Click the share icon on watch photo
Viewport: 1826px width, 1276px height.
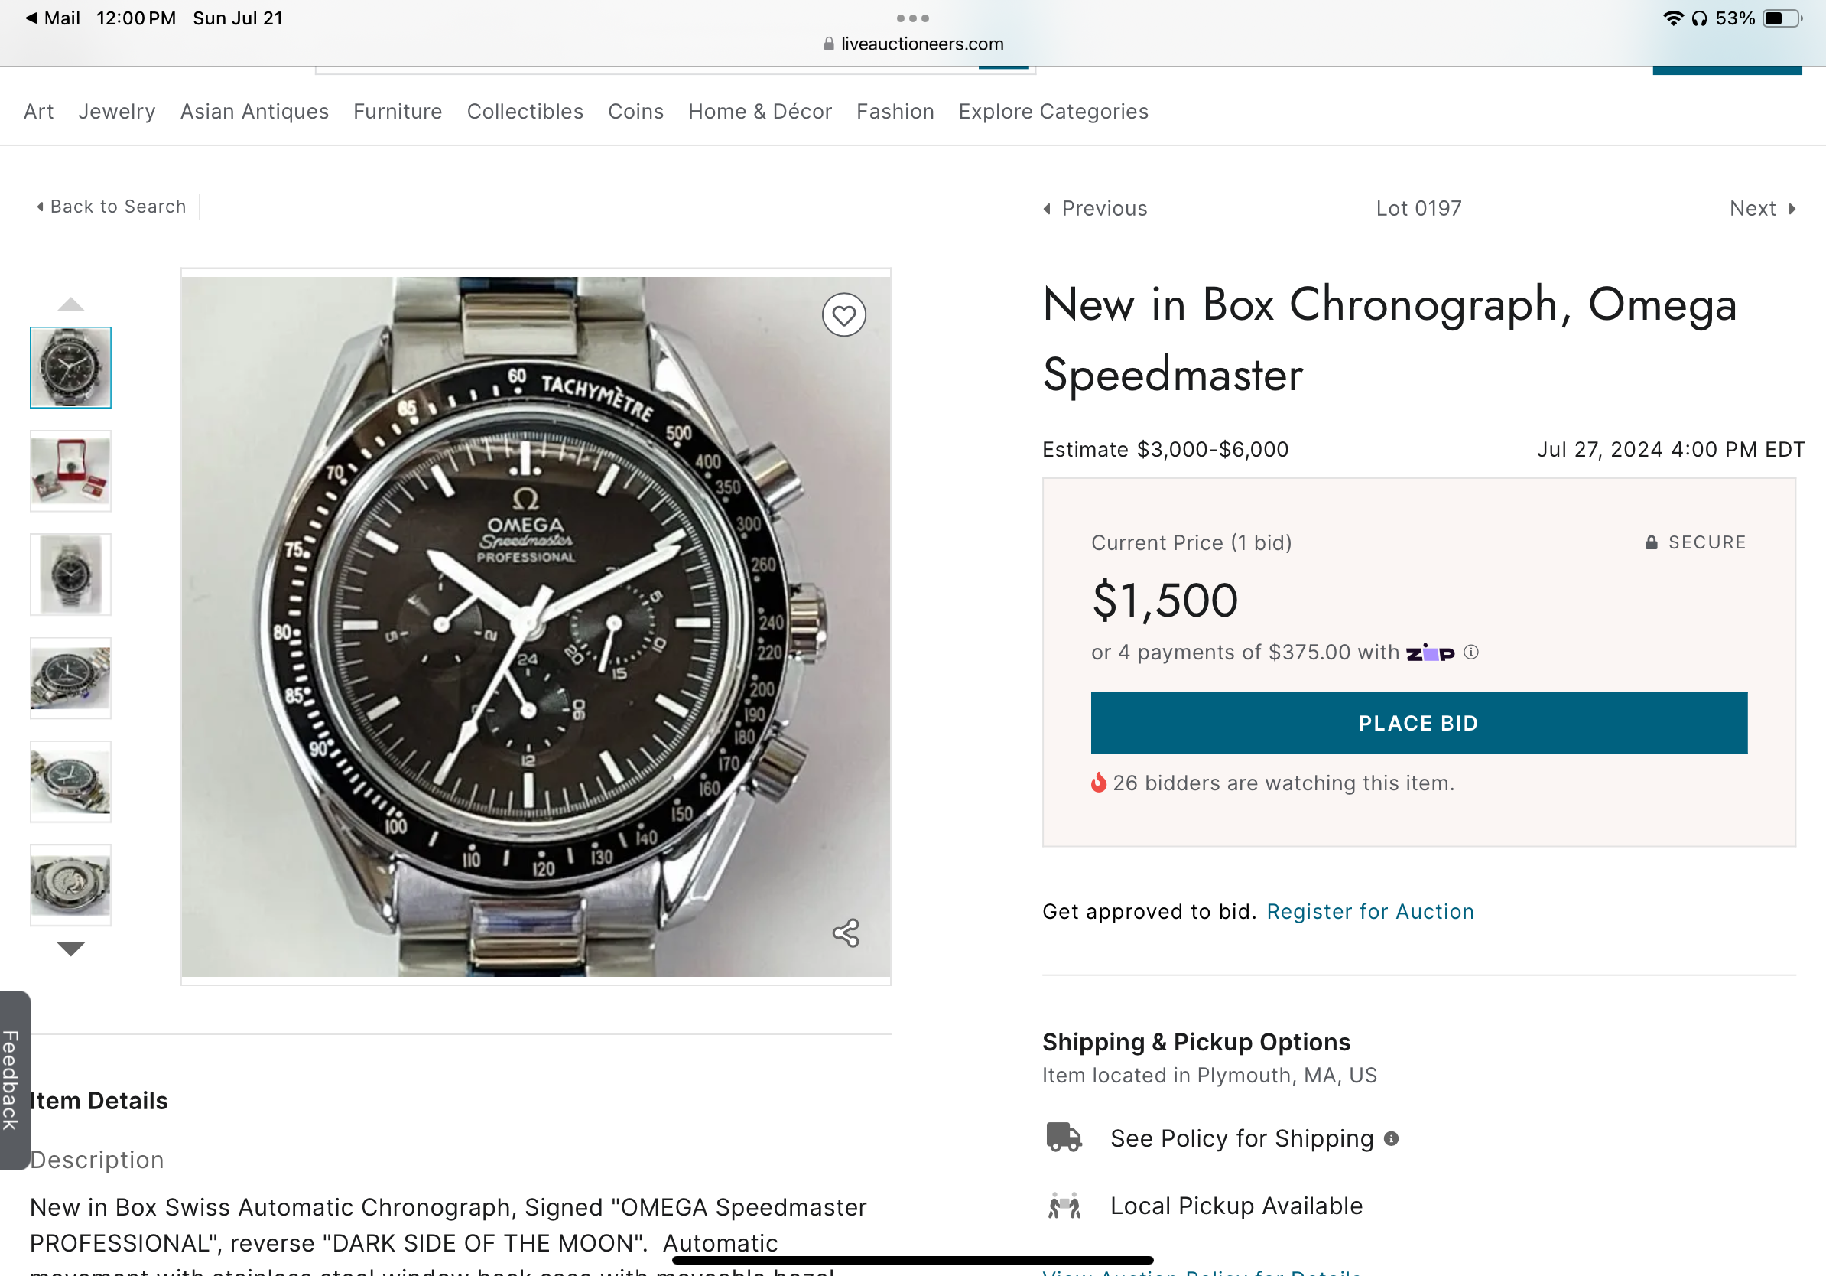846,933
